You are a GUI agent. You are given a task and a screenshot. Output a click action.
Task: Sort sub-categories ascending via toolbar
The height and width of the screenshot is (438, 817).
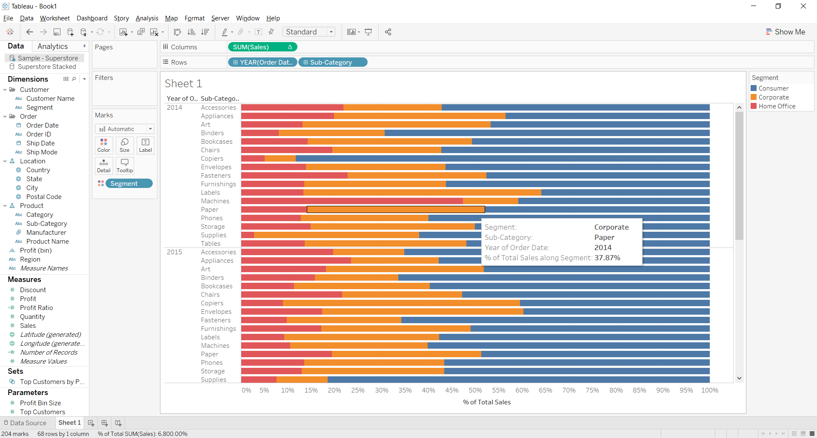click(x=191, y=31)
